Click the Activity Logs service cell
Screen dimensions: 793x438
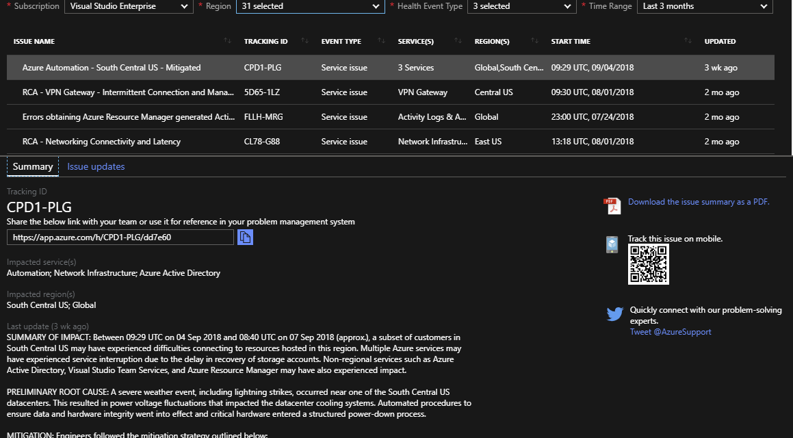[432, 117]
